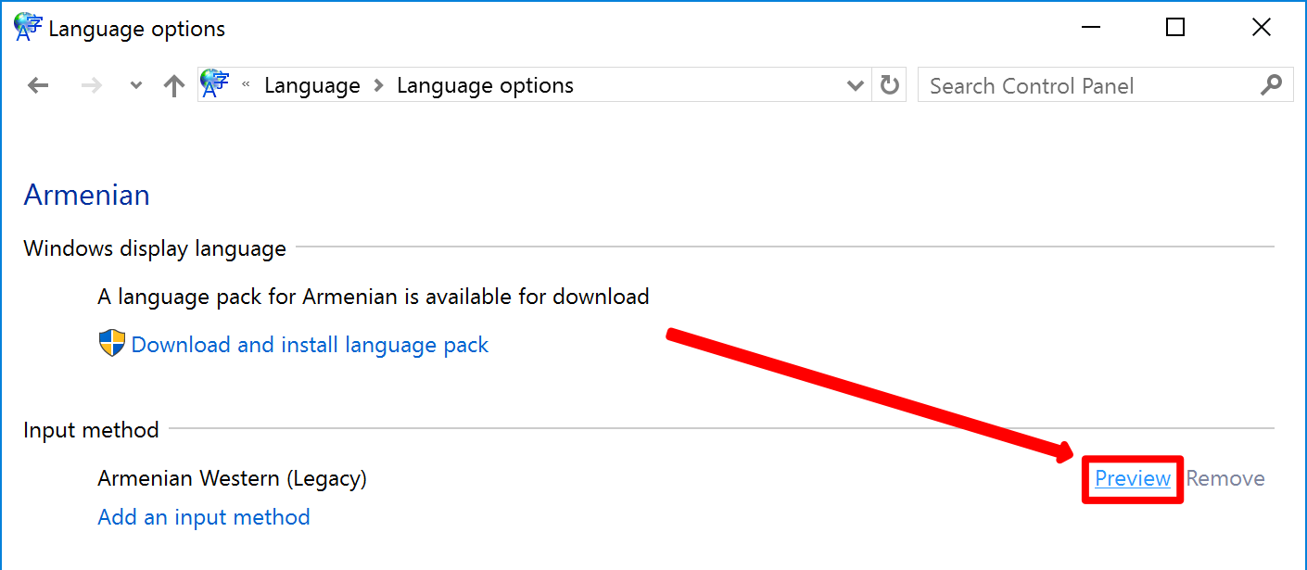
Task: Minimize the Language options window
Action: (1091, 28)
